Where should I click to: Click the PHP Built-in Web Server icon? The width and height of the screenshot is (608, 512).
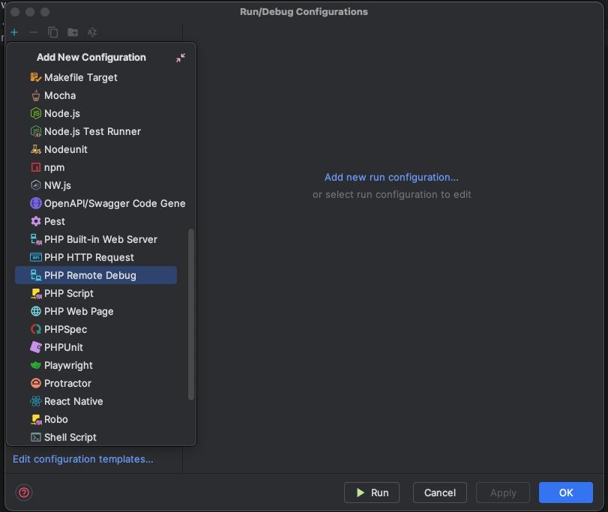[x=36, y=239]
